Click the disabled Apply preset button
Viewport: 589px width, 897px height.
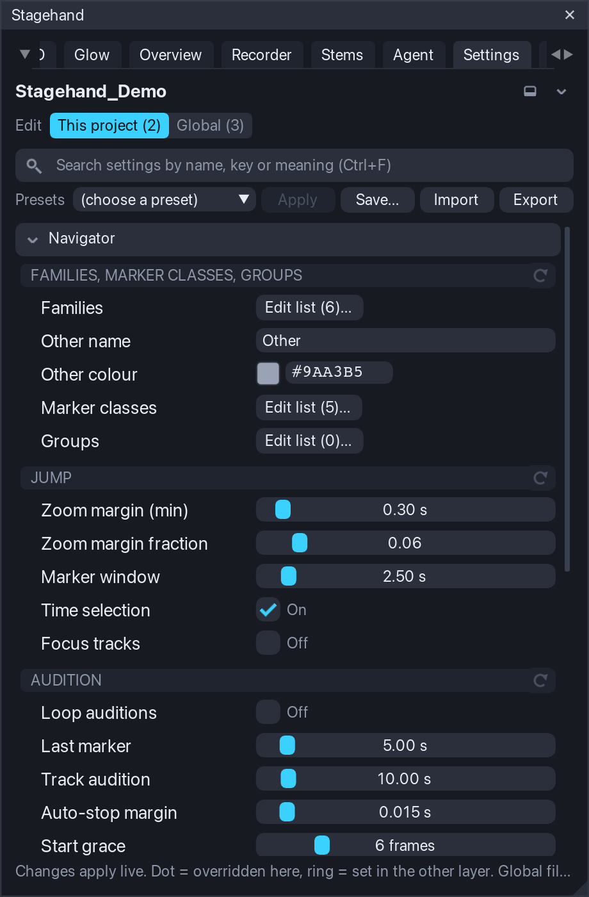pos(298,200)
